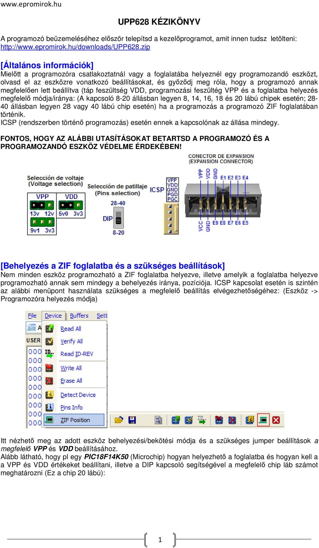Click the Detect Device toolbar icon
Viewport: 319px width, 548px height.
pyautogui.click(x=250, y=420)
